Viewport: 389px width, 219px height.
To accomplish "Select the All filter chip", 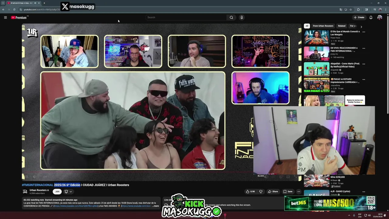I will click(x=307, y=26).
